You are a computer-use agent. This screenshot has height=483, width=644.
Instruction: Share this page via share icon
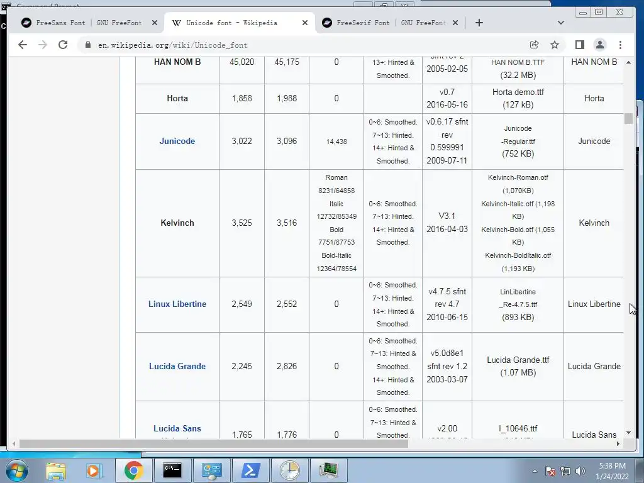pos(534,45)
